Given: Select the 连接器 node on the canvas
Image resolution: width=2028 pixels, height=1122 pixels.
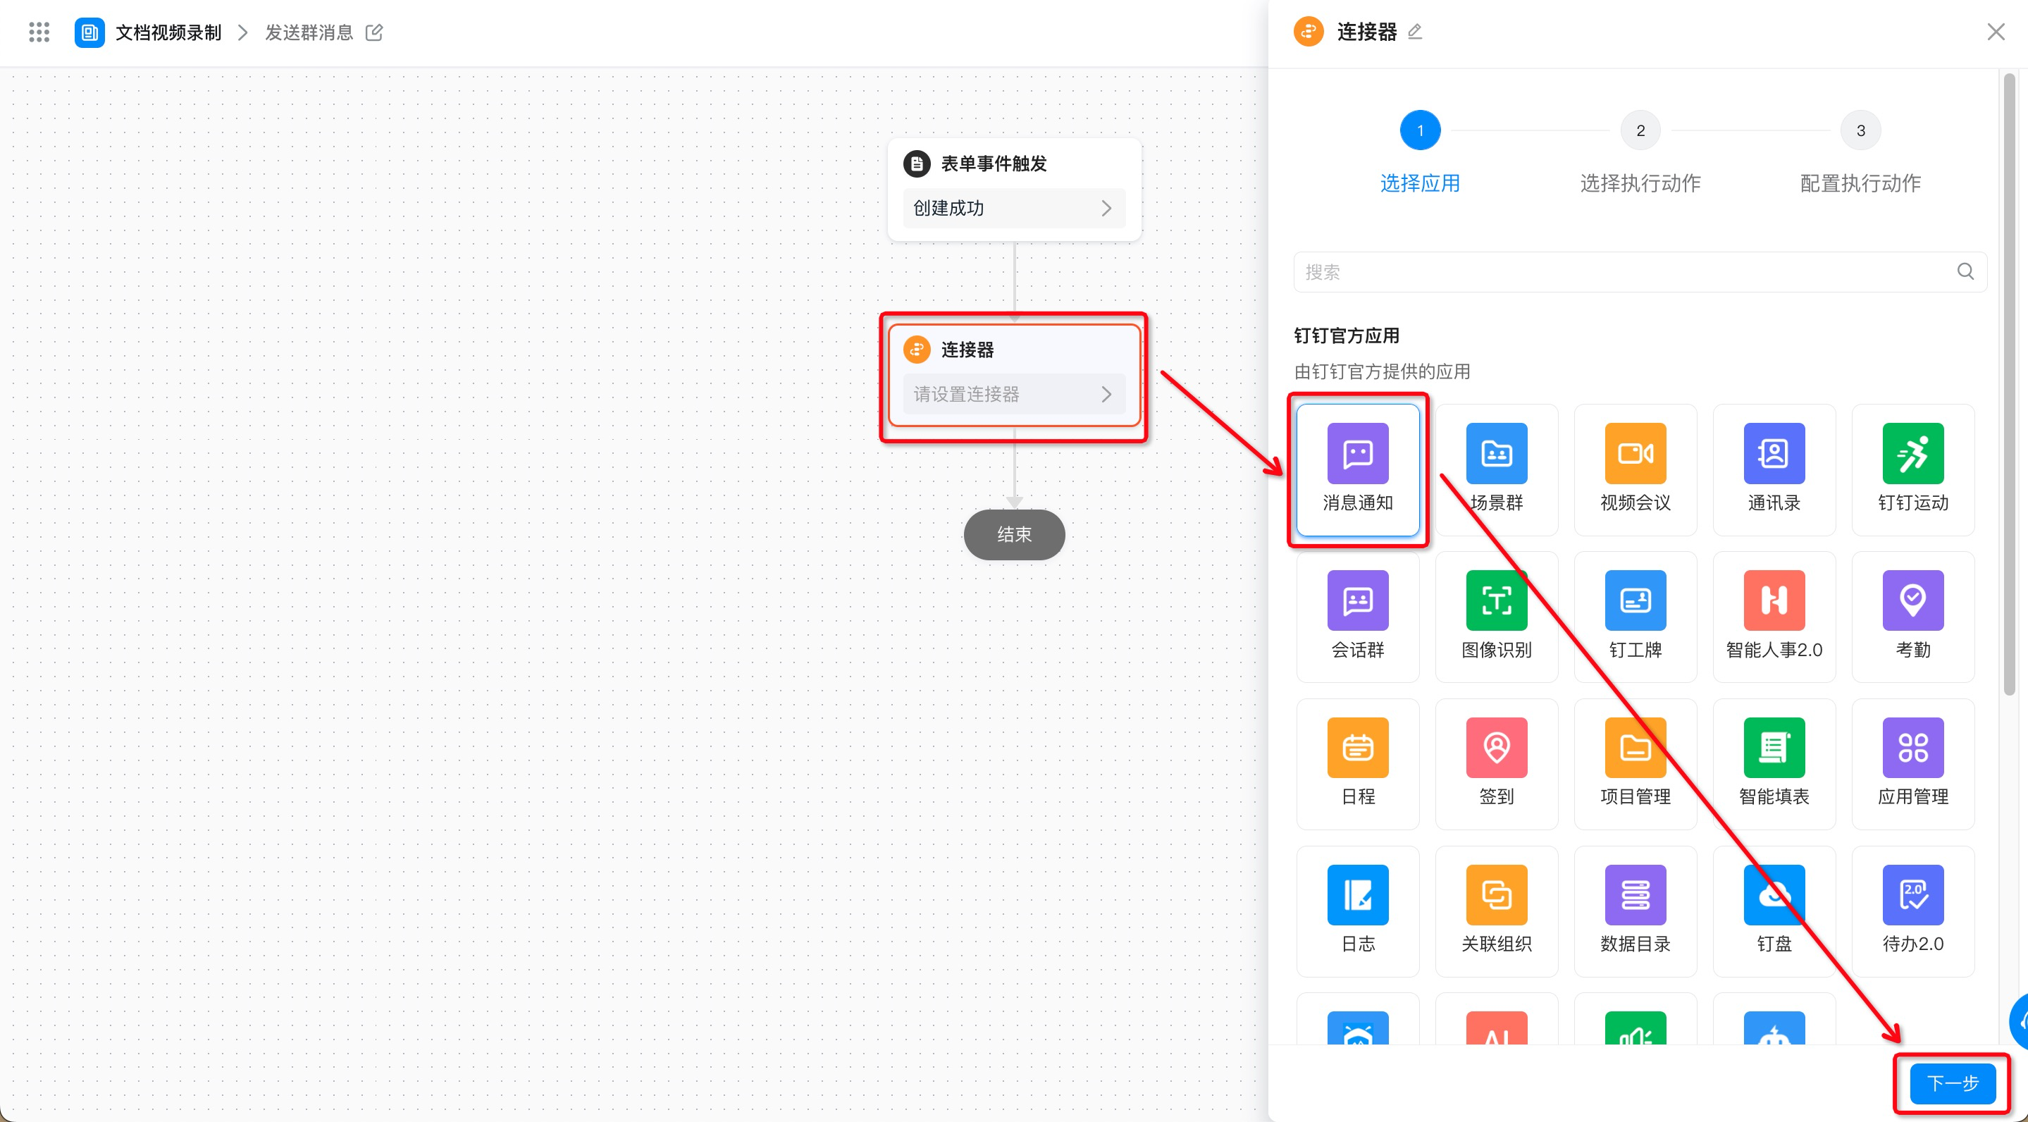Looking at the screenshot, I should pos(1014,376).
